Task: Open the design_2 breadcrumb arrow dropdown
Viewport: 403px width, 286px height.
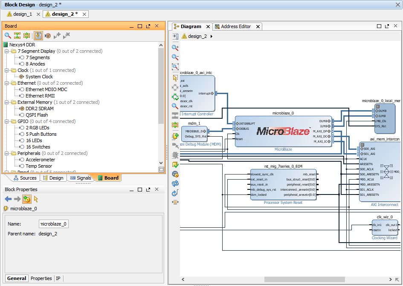Action: click(x=211, y=37)
